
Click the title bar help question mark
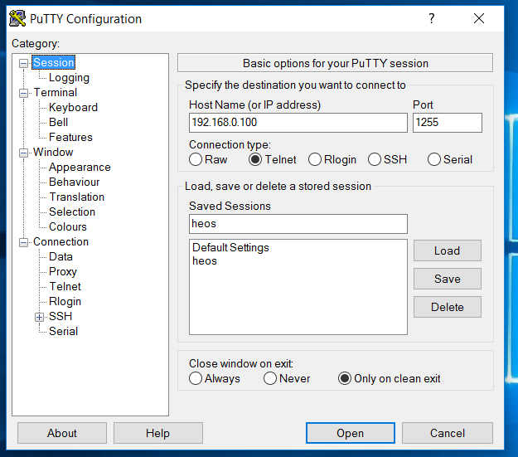(x=431, y=18)
